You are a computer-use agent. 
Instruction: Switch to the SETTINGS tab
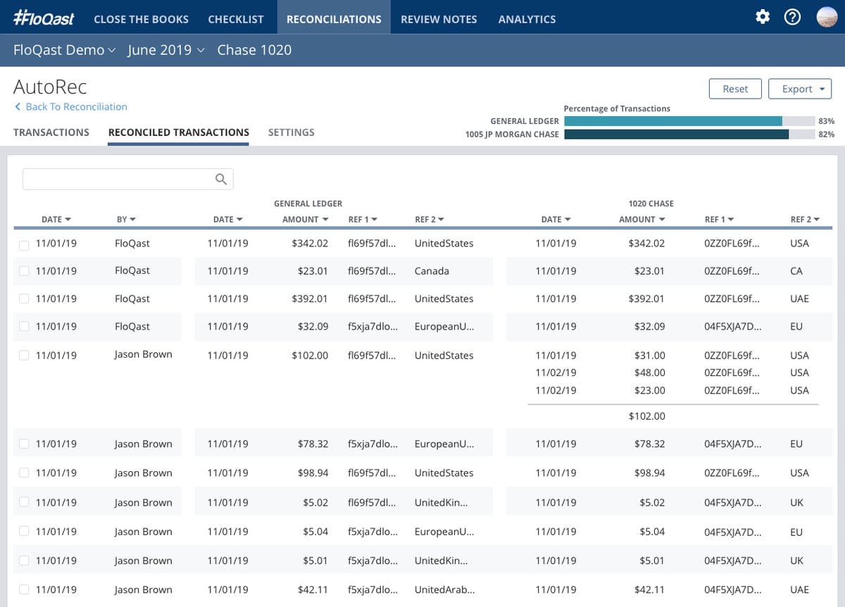[292, 132]
